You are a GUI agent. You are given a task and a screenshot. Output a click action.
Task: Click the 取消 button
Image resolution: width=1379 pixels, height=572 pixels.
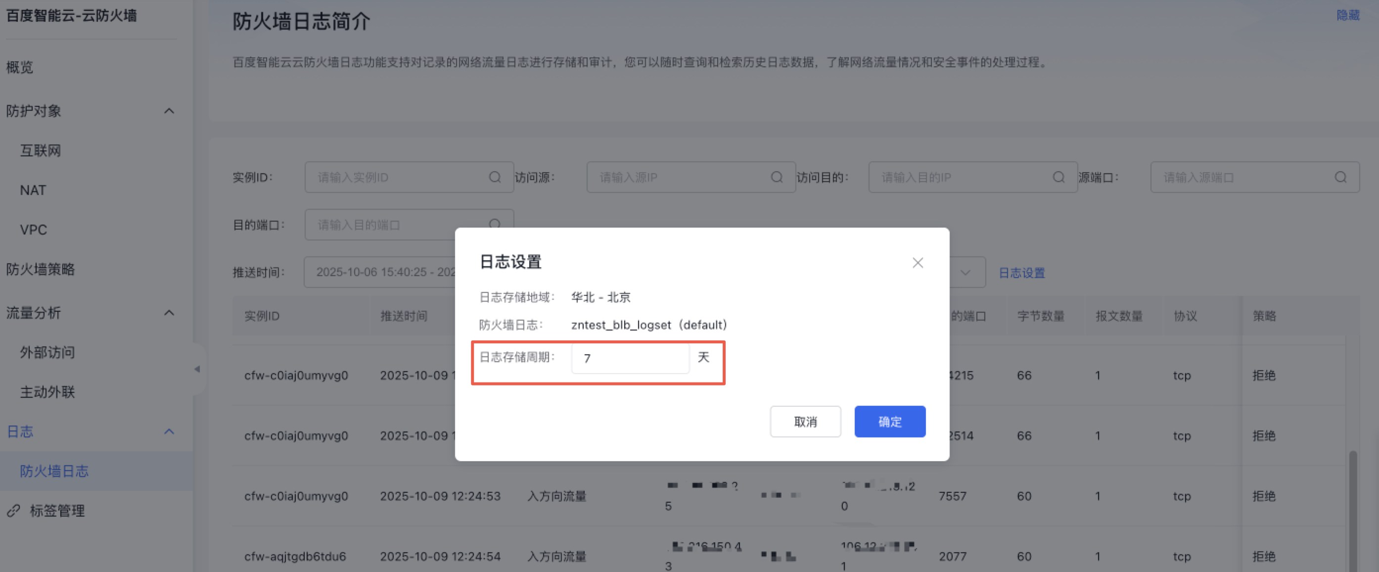click(x=805, y=422)
